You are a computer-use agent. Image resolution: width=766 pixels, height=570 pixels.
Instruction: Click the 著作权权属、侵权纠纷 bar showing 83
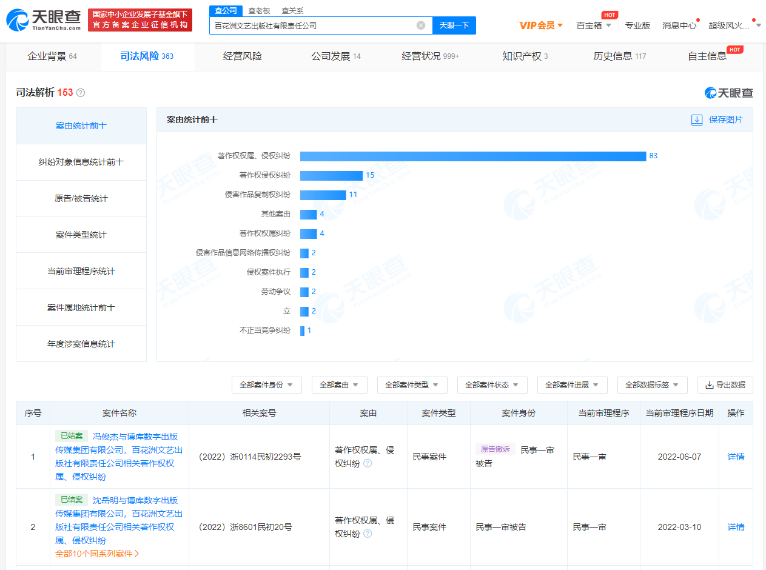point(473,156)
